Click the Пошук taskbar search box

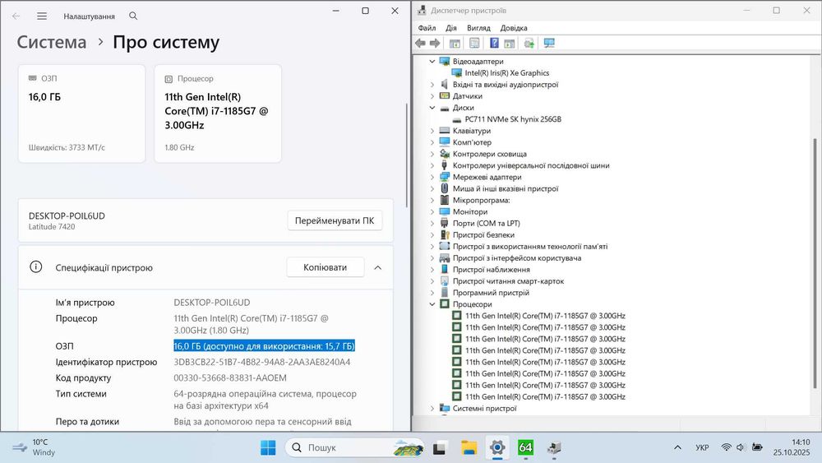(x=354, y=448)
